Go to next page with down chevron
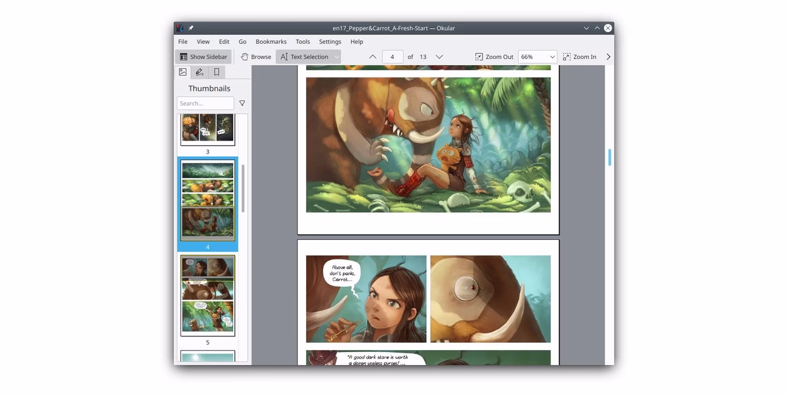The image size is (788, 394). (439, 57)
